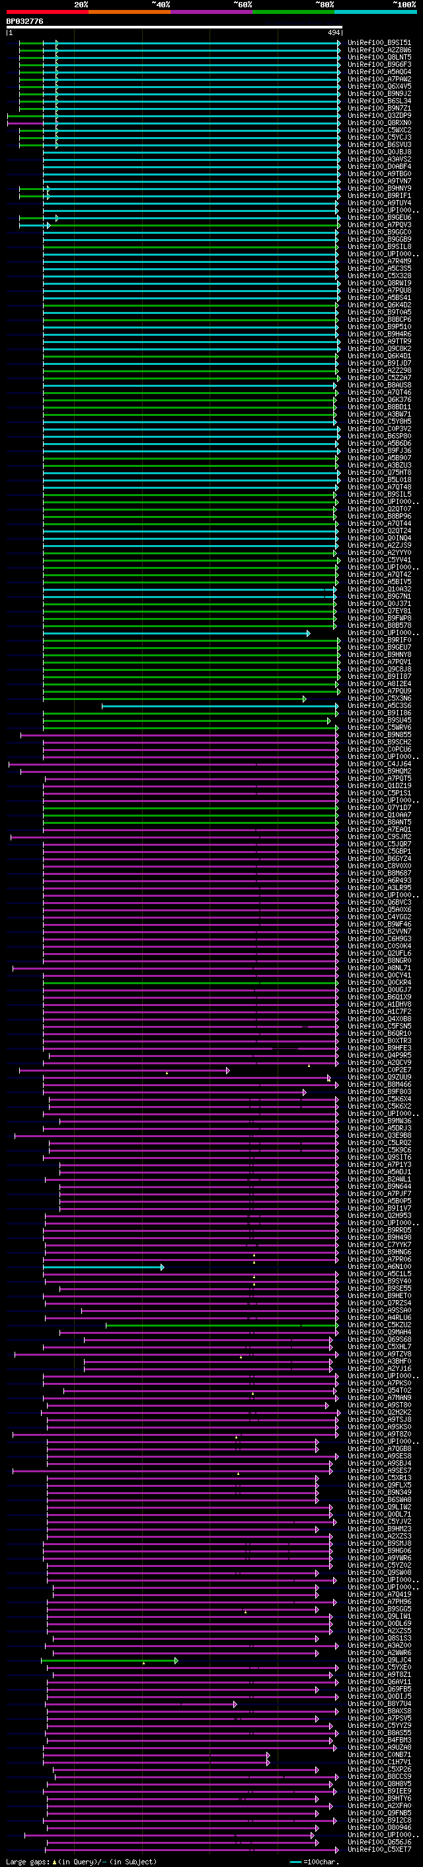Viewport: 423px width, 1867px height.
Task: Click the short cyan A6N100 alignment bar
Action: (103, 1267)
